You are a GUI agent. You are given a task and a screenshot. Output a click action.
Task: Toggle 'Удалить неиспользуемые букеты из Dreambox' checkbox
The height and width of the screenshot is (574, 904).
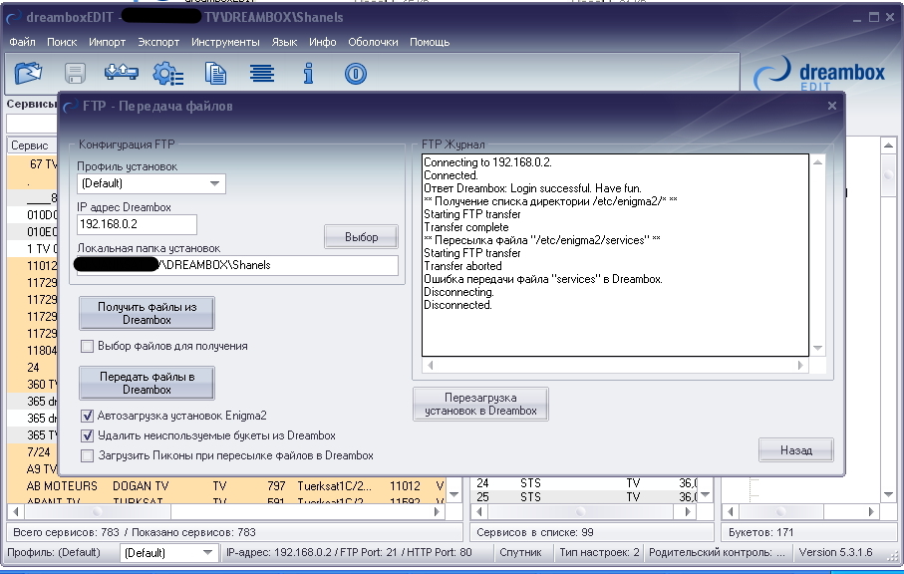88,435
